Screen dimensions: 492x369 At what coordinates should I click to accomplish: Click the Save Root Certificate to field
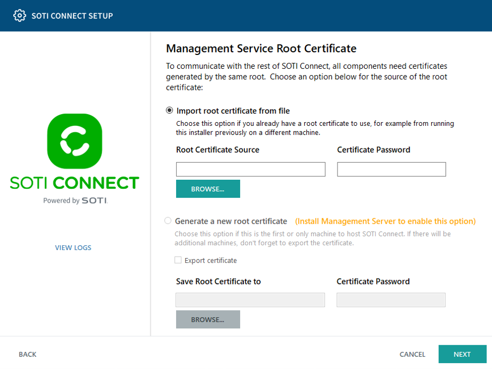[x=250, y=300]
